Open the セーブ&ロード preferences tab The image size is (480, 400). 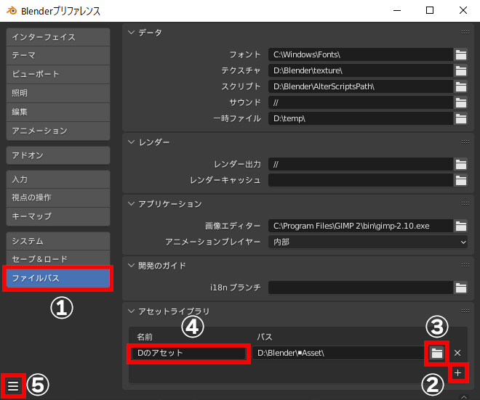tap(58, 259)
